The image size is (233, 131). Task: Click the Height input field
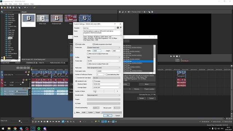(x=116, y=51)
